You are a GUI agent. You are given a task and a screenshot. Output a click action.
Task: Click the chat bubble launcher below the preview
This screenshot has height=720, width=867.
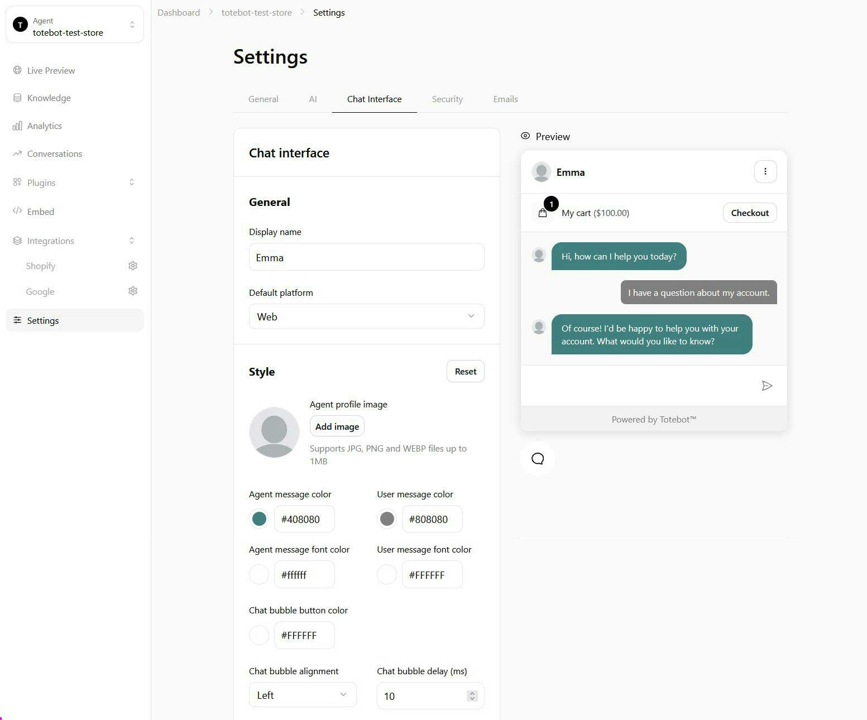[x=537, y=458]
